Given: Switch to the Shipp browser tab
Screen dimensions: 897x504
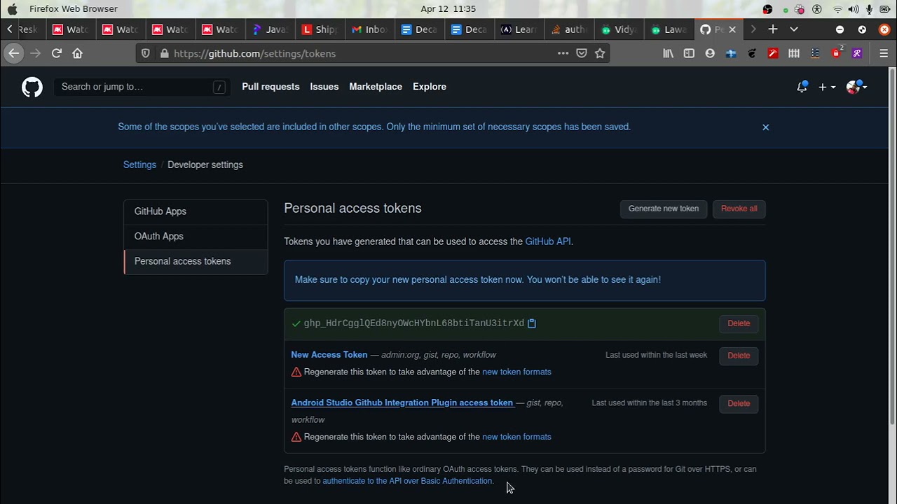Looking at the screenshot, I should 320,29.
